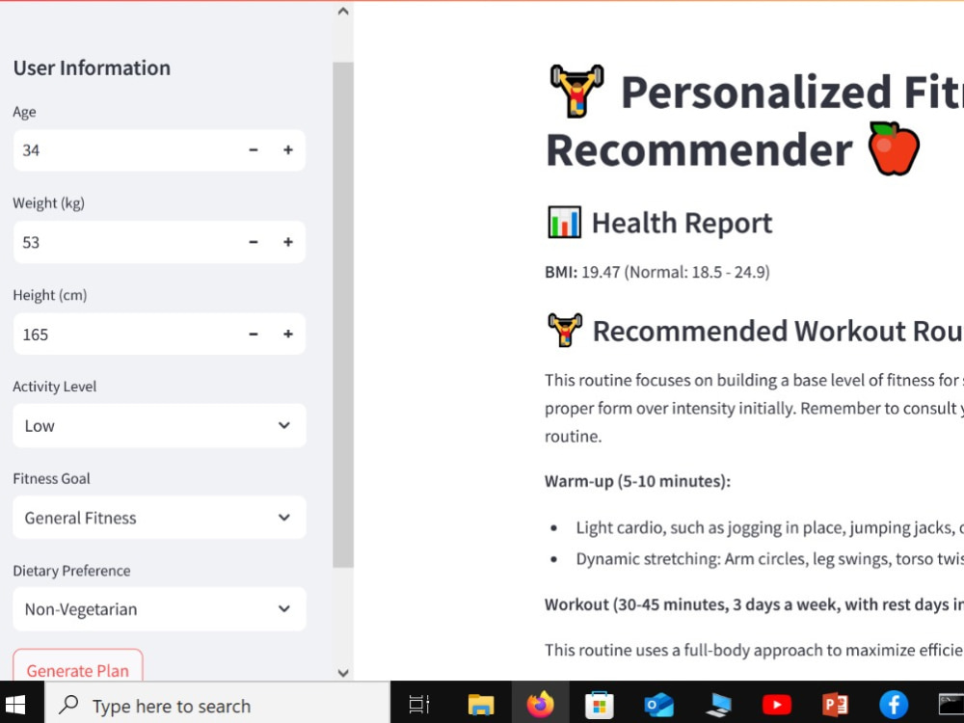964x723 pixels.
Task: Open File Explorer from the taskbar
Action: coord(481,705)
